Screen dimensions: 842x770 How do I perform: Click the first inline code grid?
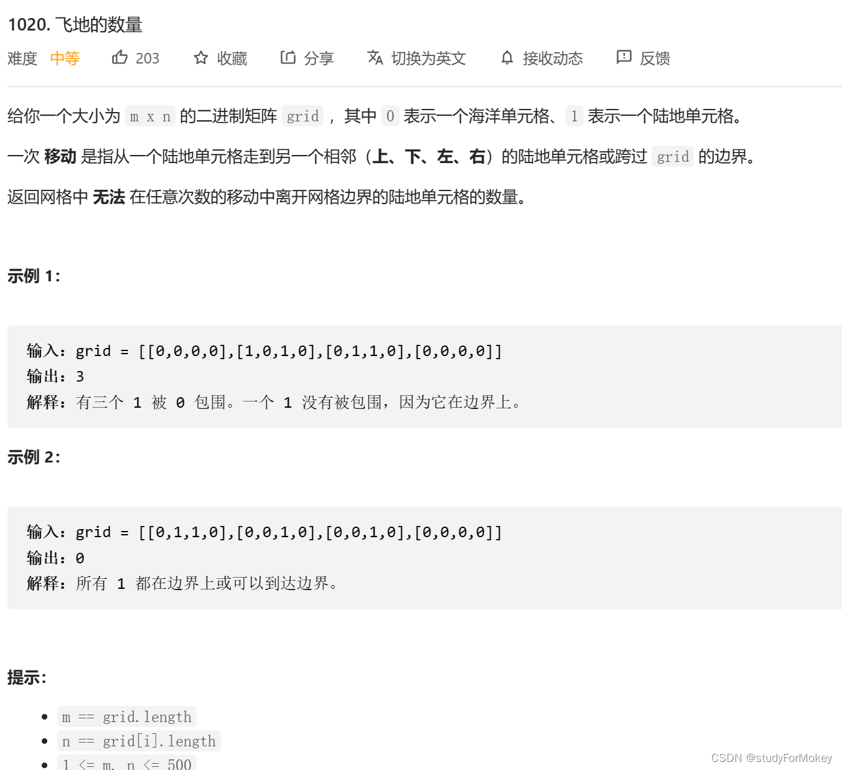(x=302, y=116)
